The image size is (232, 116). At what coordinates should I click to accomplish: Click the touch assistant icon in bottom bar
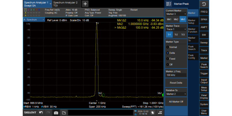tap(152, 113)
